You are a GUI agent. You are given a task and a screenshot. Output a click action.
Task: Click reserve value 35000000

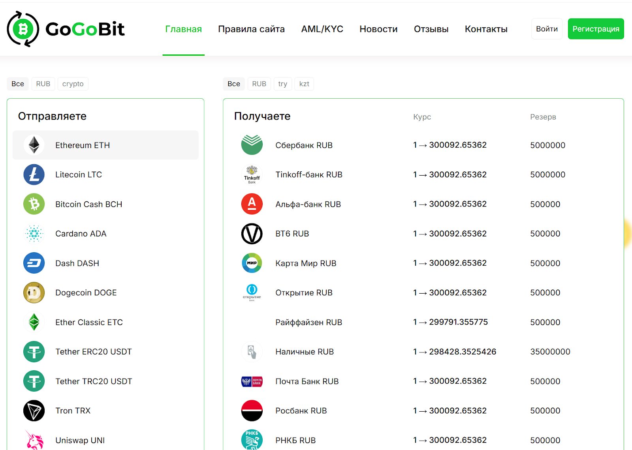coord(550,352)
